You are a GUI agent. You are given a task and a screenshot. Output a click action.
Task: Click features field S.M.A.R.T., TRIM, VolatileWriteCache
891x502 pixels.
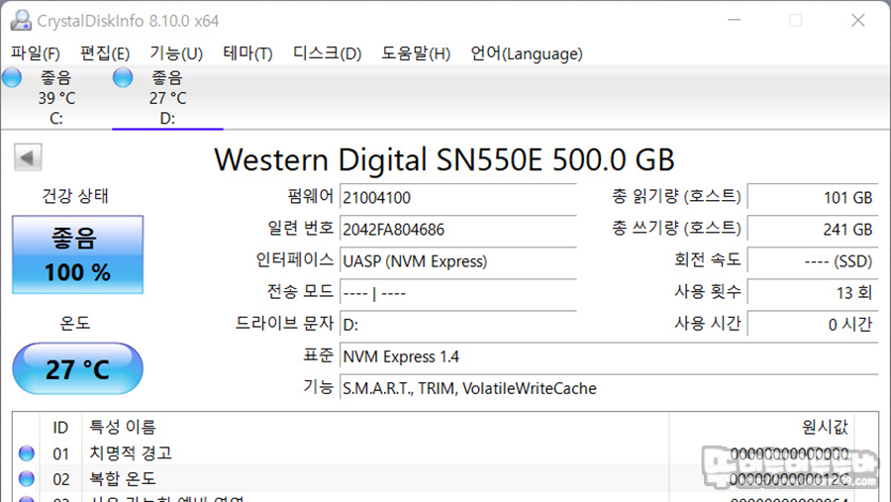(x=609, y=389)
